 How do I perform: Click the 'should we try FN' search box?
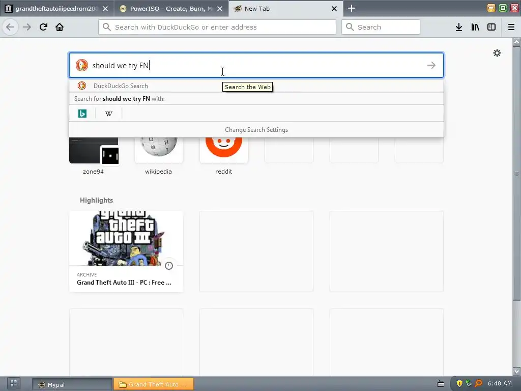(x=256, y=65)
